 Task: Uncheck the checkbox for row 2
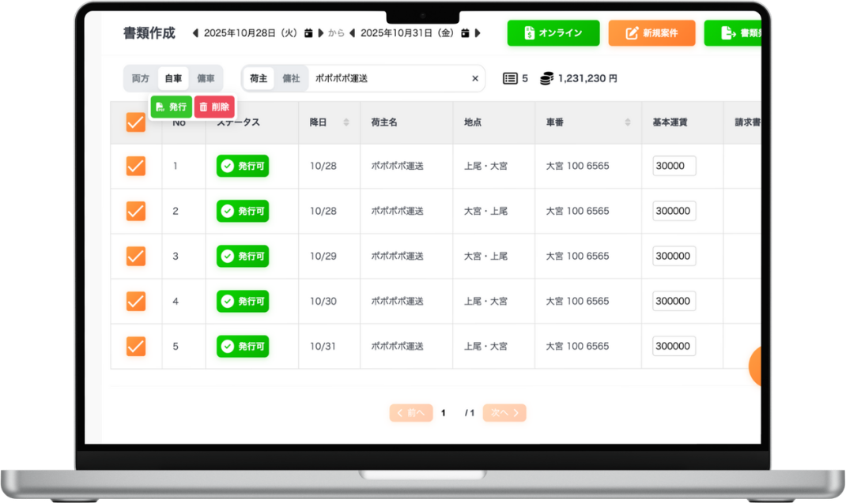[136, 211]
